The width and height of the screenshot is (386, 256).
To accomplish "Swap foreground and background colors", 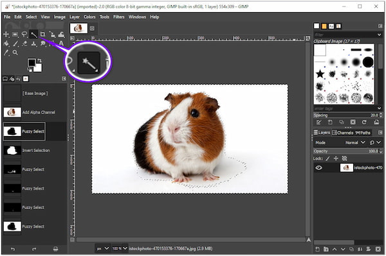I will [x=40, y=60].
